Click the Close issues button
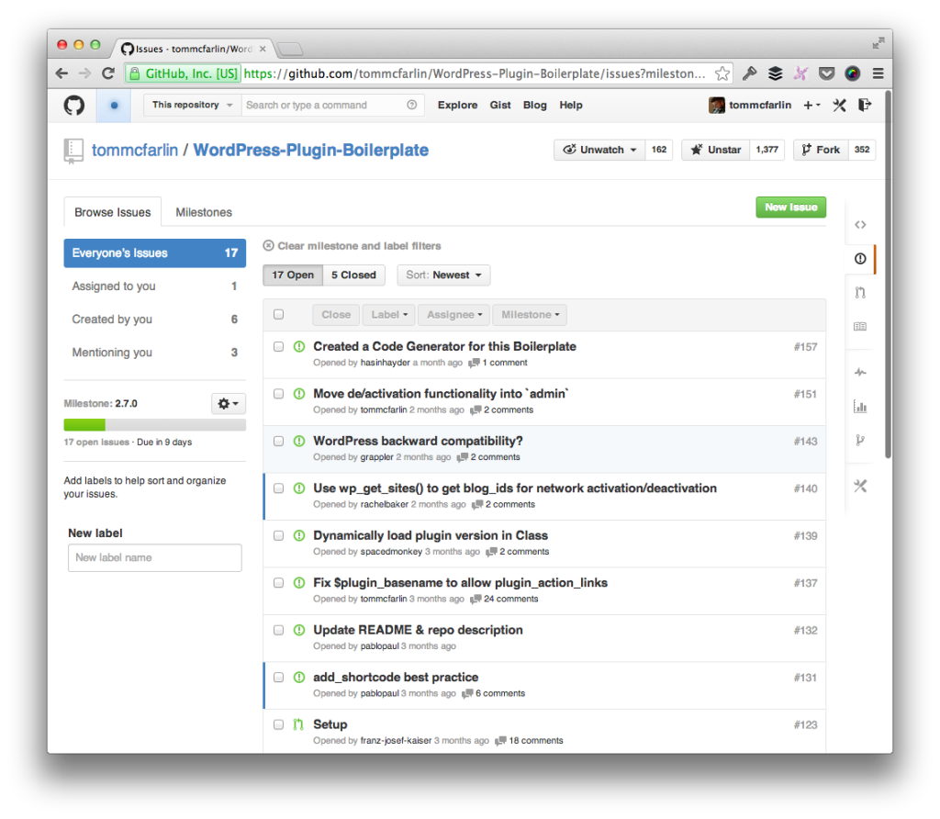Viewport: 940px width, 819px height. 336,315
